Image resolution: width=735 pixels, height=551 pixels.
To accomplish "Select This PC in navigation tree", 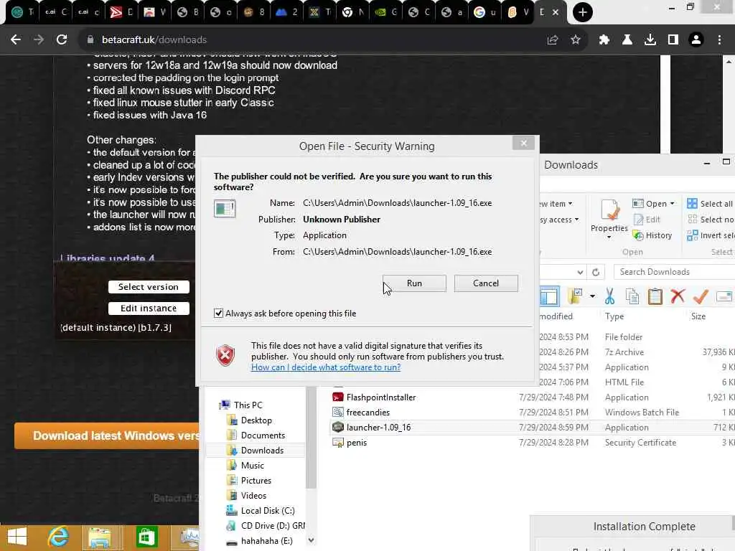I will pos(248,405).
